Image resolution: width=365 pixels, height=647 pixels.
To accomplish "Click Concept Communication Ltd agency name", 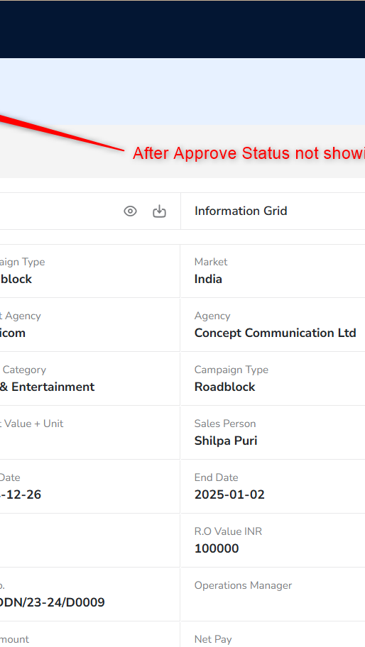I will click(x=276, y=333).
